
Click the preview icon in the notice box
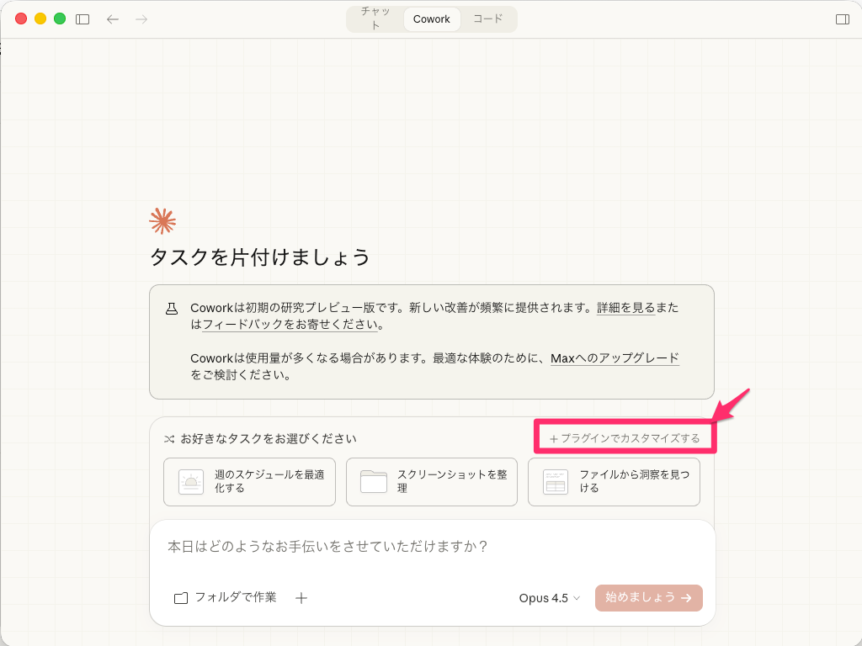[x=173, y=308]
